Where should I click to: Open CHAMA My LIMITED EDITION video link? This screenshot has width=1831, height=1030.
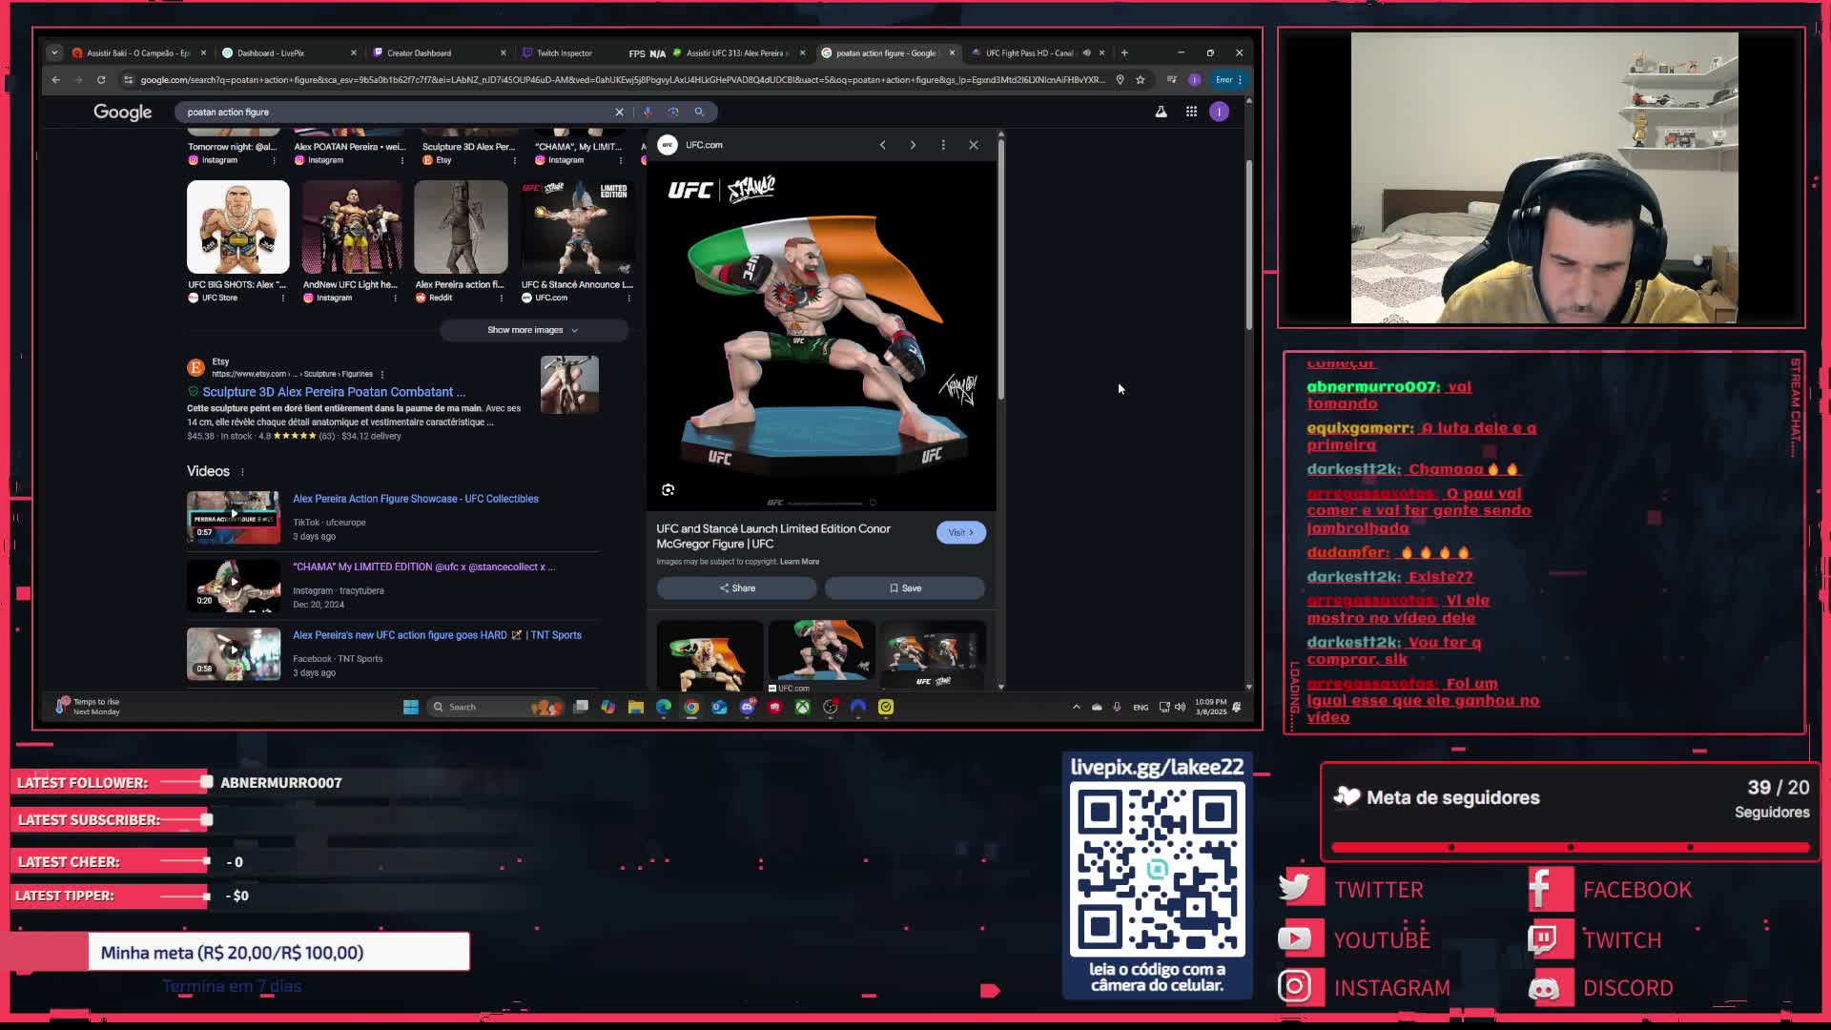(423, 566)
